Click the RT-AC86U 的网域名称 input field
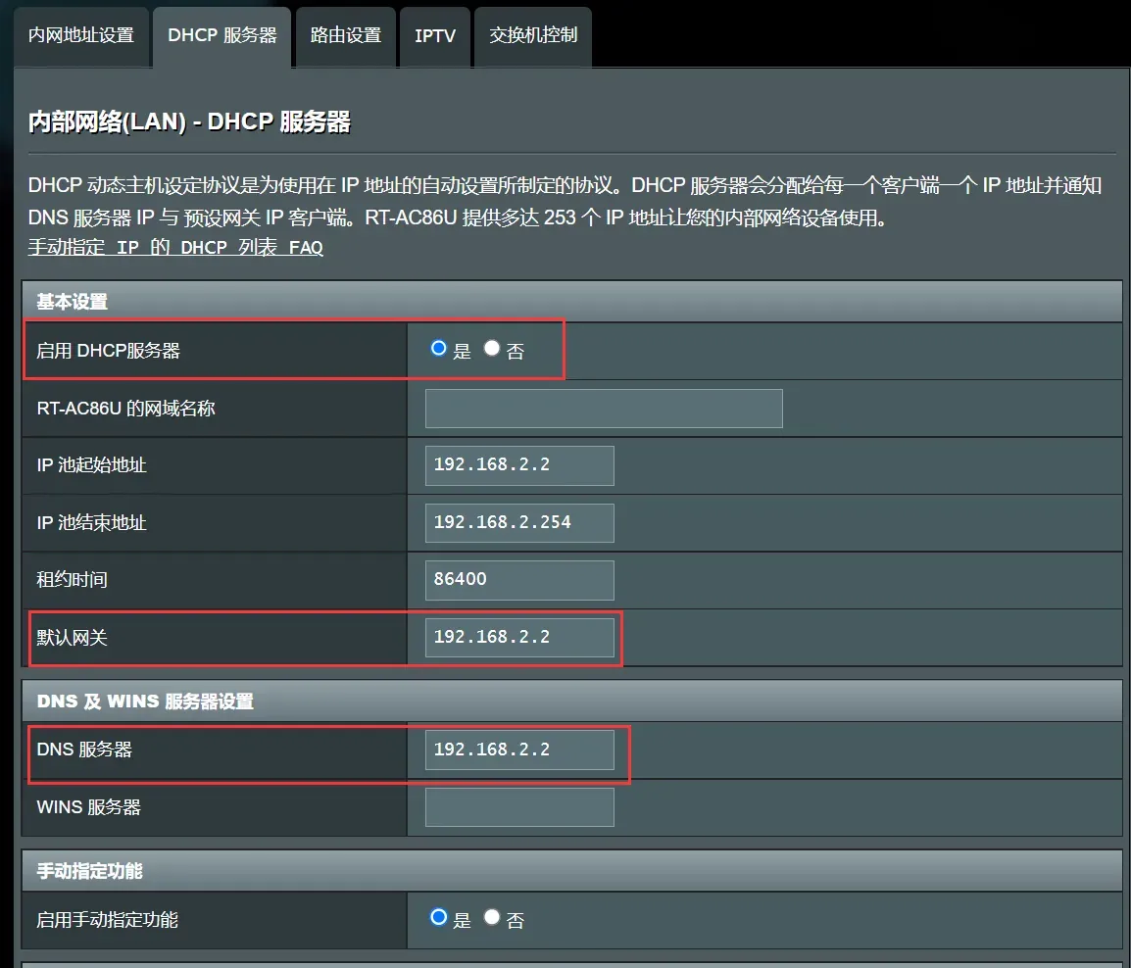This screenshot has width=1131, height=968. 604,409
